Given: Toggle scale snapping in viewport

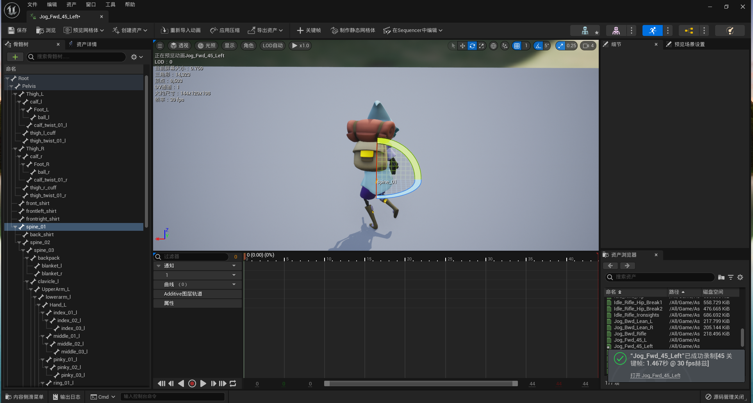Looking at the screenshot, I should tap(561, 46).
